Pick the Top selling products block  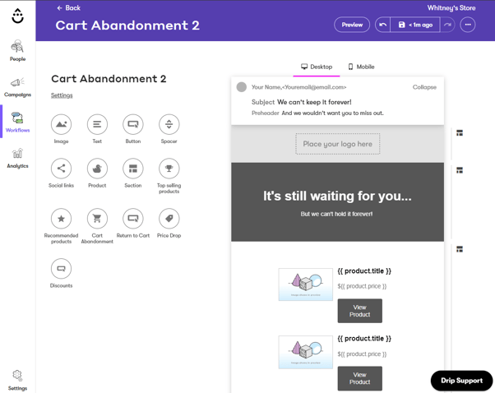coord(169,169)
